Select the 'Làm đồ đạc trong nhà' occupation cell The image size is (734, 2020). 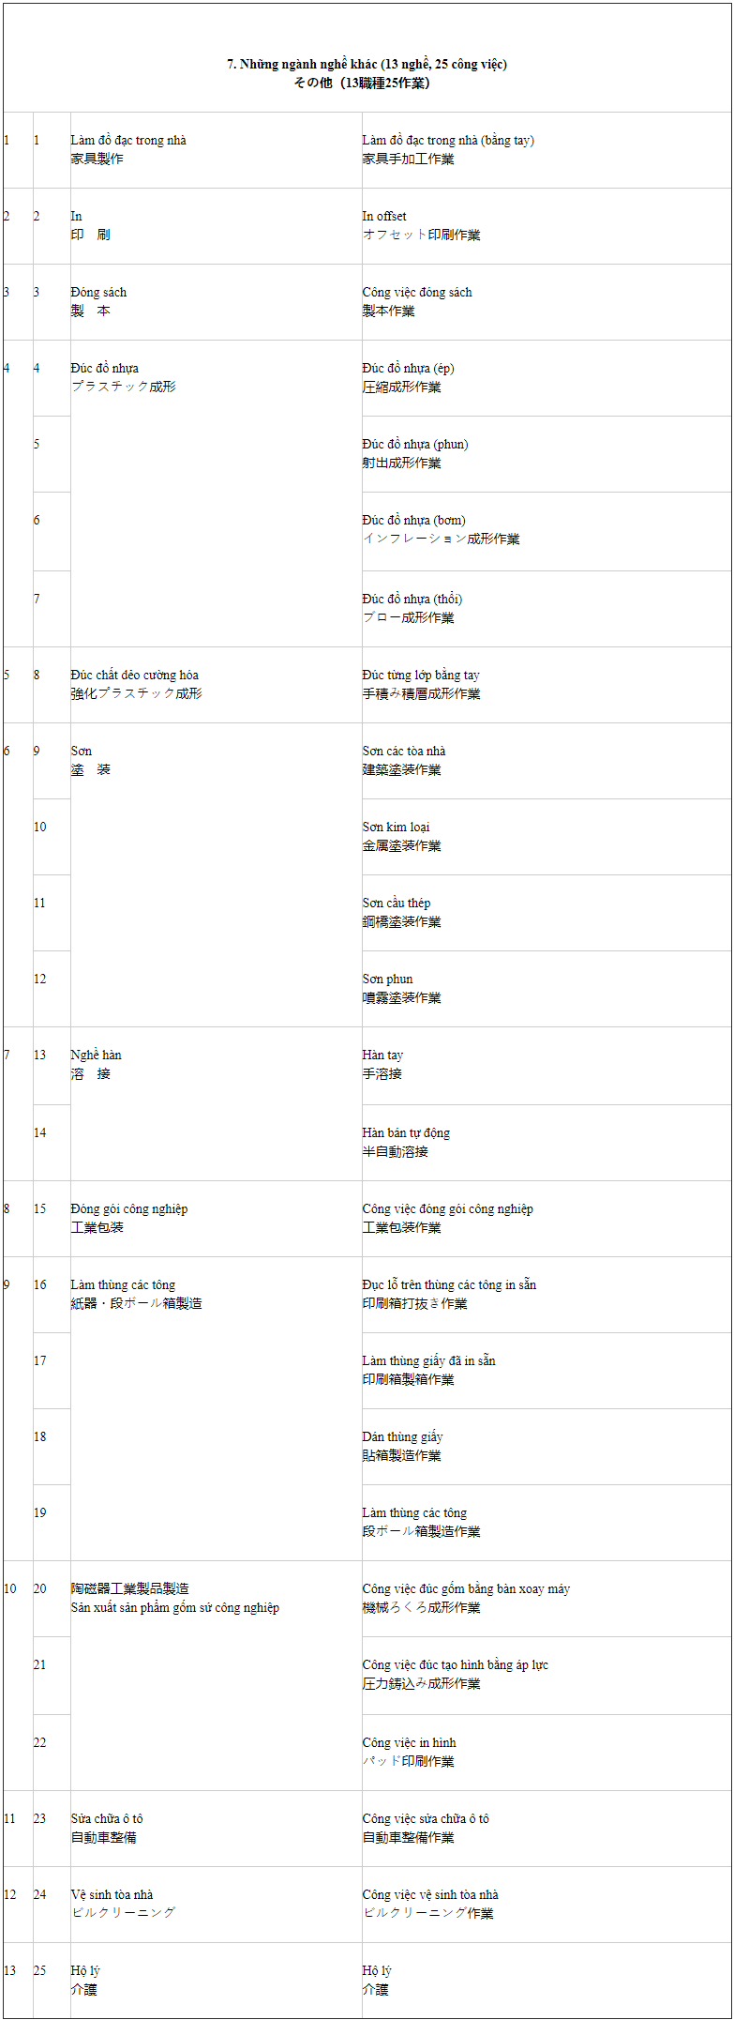(216, 150)
